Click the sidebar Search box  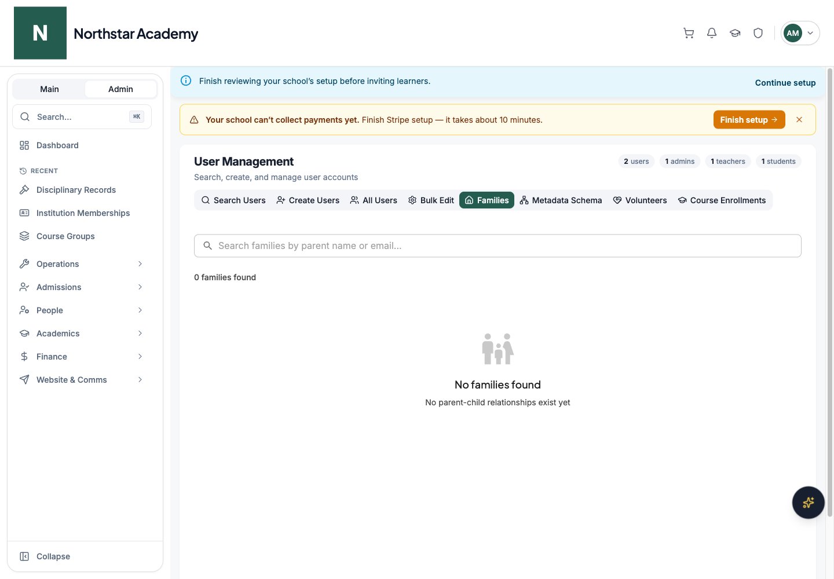click(x=82, y=117)
